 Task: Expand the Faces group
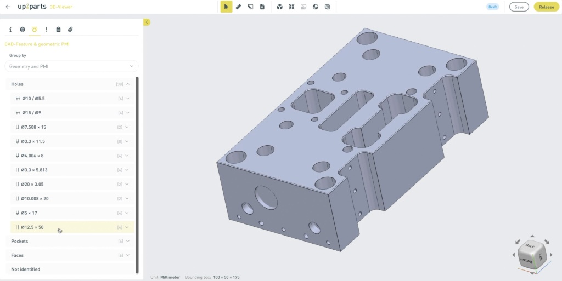click(x=127, y=255)
